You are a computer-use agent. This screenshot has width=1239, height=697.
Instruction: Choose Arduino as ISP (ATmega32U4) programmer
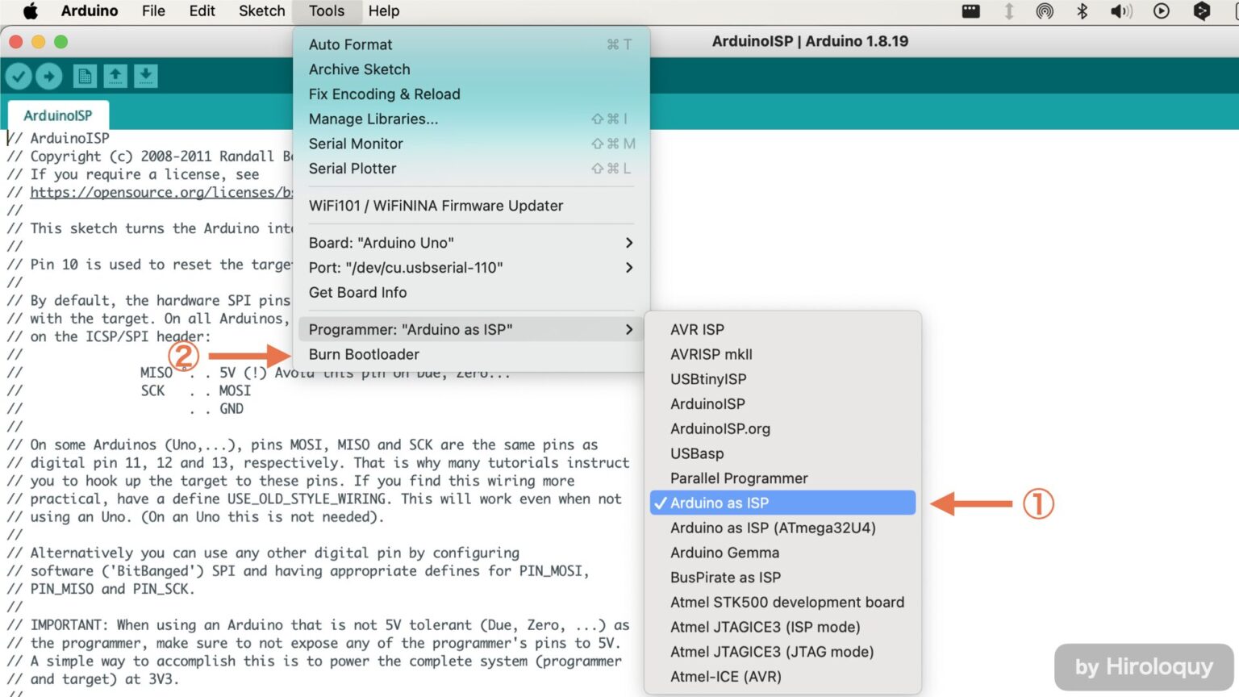pos(782,528)
